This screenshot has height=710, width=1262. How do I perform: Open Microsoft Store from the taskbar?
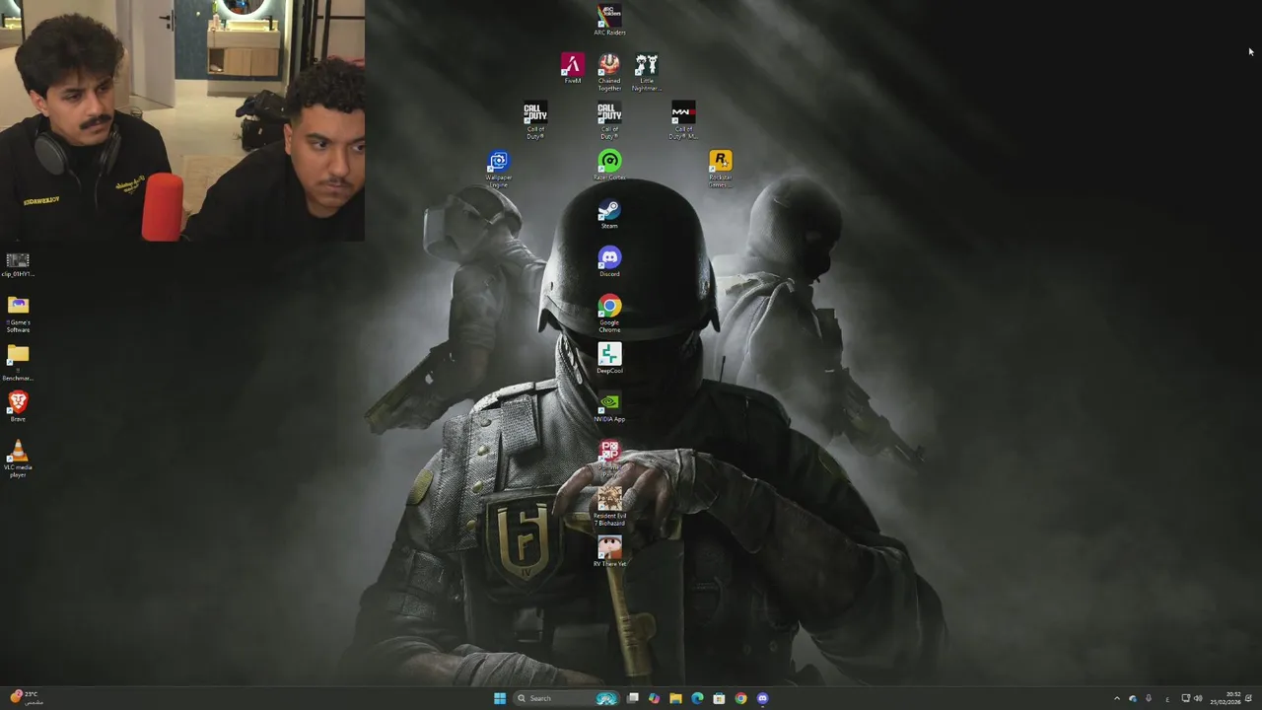point(719,698)
